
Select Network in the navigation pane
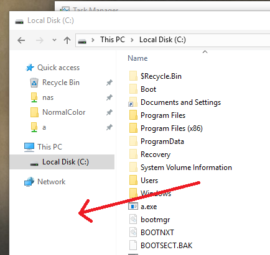coord(51,182)
